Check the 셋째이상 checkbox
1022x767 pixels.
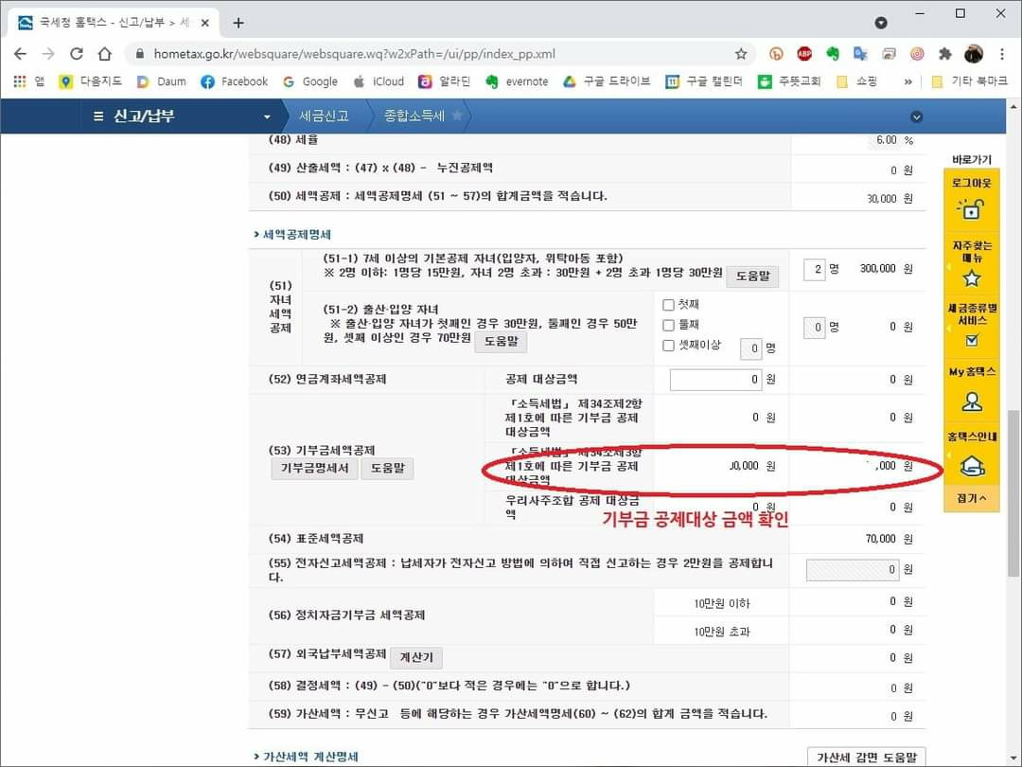coord(669,346)
